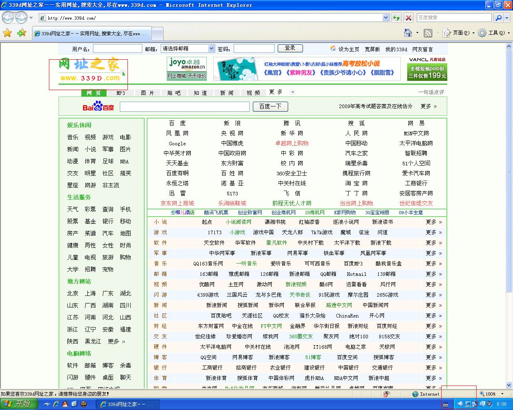513x410 pixels.
Task: Click the Add to Favorites icon
Action: tap(22, 33)
